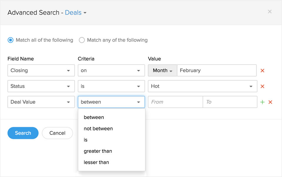The image size is (282, 177).
Task: Select Match any of the following
Action: point(82,40)
